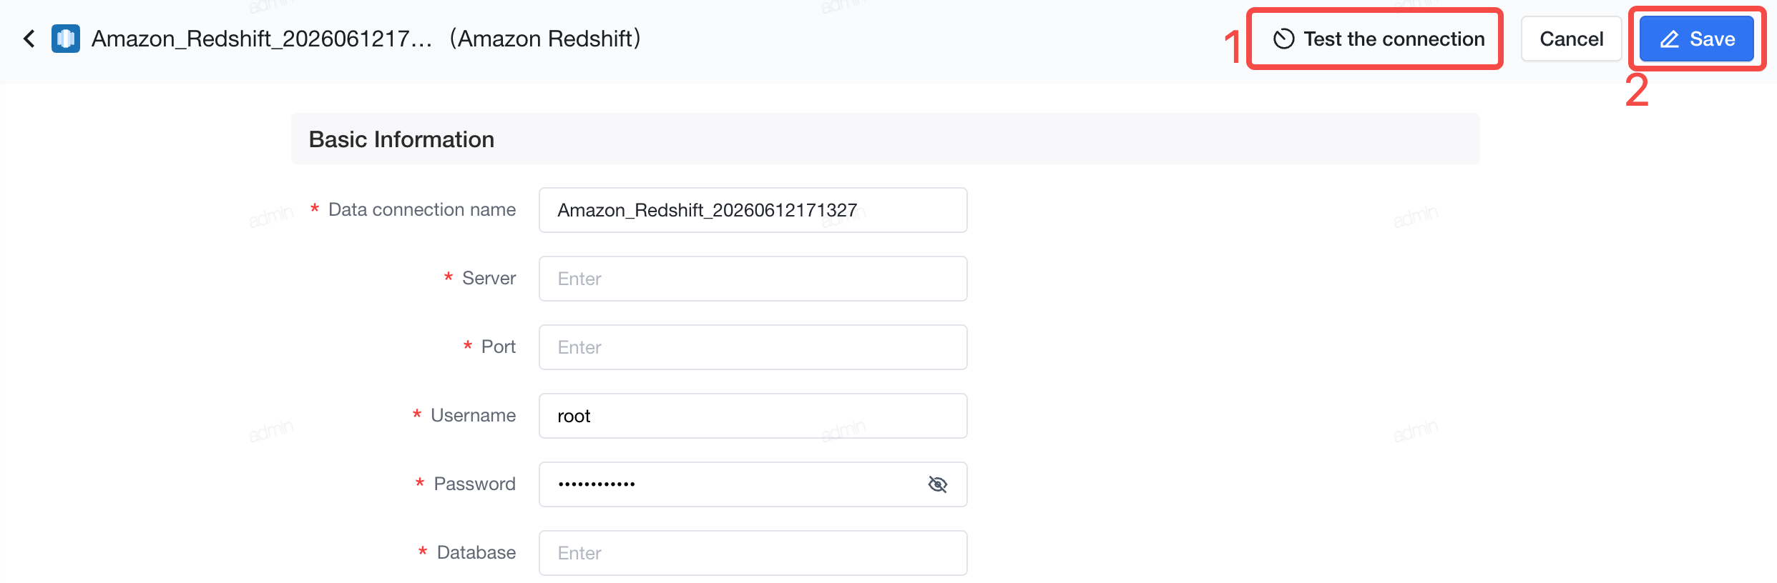Image resolution: width=1777 pixels, height=583 pixels.
Task: Click the Port field label
Action: (498, 347)
